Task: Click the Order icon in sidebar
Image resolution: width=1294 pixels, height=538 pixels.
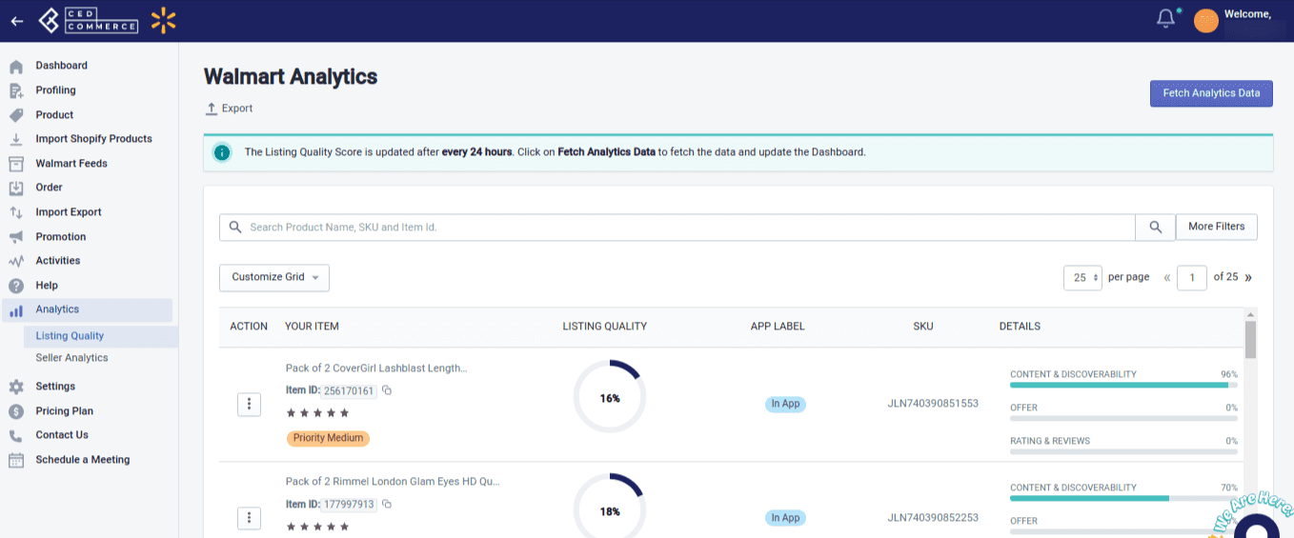Action: (16, 188)
